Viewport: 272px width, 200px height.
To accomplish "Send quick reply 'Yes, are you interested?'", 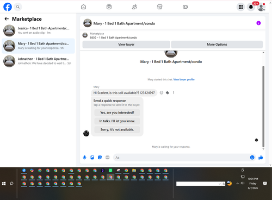I will [117, 112].
